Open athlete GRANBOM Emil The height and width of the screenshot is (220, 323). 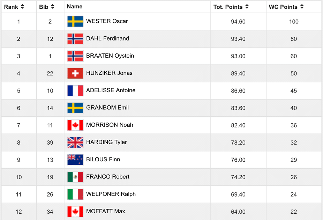[107, 108]
